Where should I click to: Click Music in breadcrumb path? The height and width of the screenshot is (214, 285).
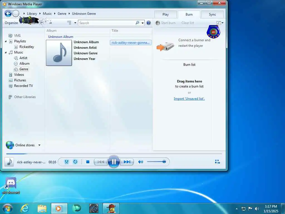coord(47,14)
